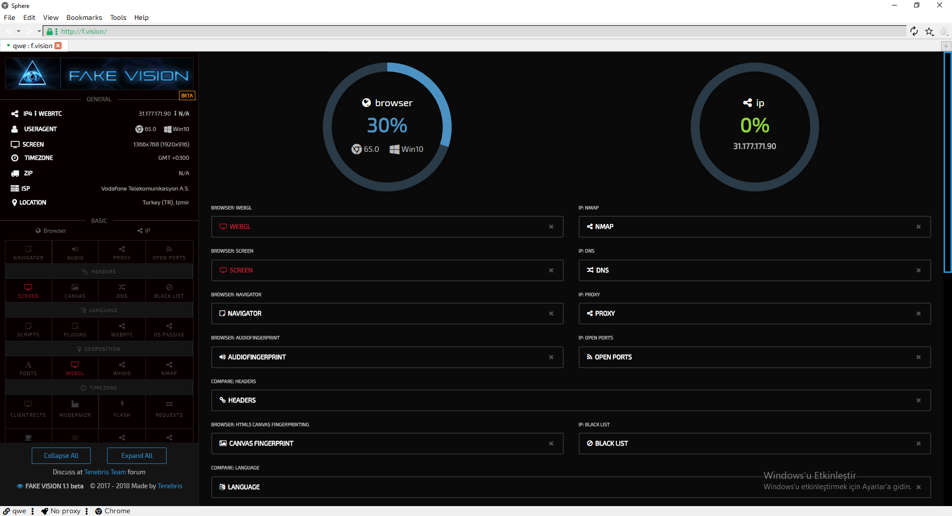Select the Fonts tile in the sidebar
The image size is (952, 516).
tap(28, 368)
